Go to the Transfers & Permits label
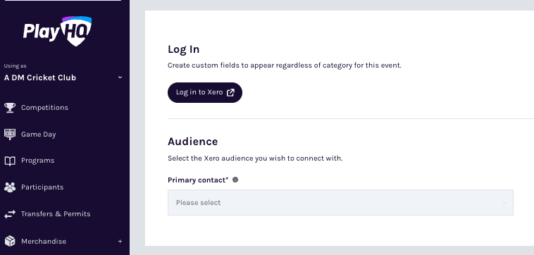This screenshot has width=534, height=255. pos(56,214)
